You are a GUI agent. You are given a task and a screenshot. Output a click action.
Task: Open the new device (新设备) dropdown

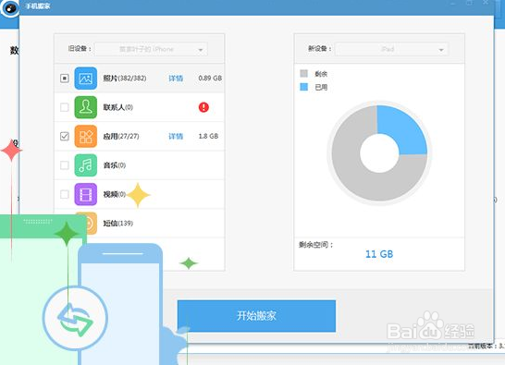click(391, 49)
